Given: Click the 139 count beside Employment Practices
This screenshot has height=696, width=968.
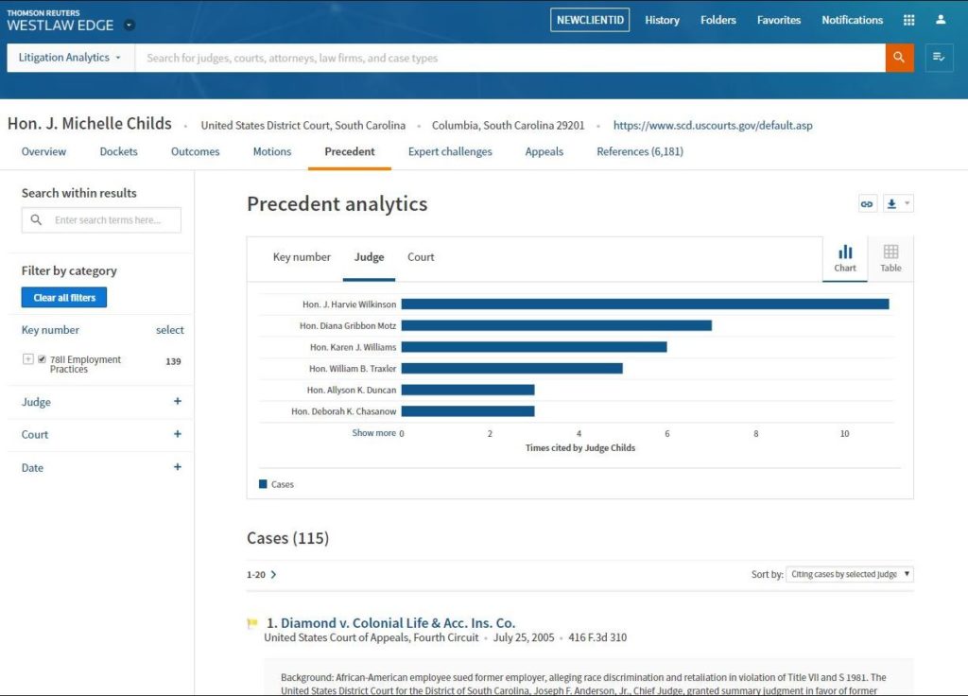Looking at the screenshot, I should 174,361.
